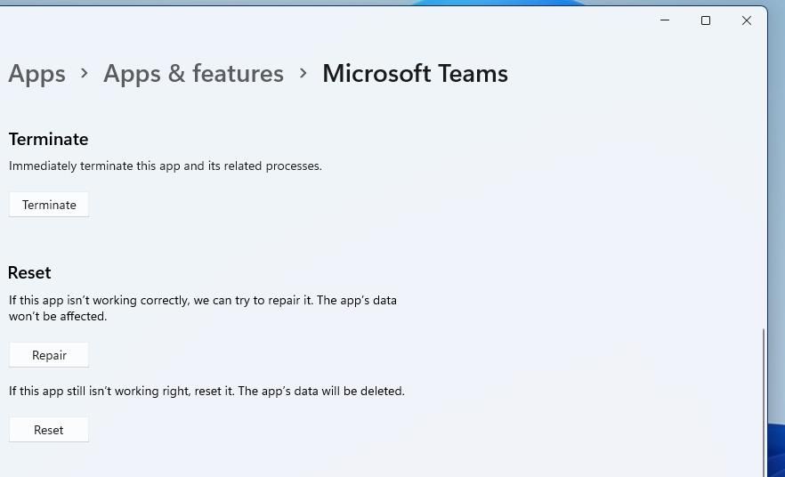This screenshot has height=477, width=785.
Task: Maximize the Settings window
Action: click(706, 20)
